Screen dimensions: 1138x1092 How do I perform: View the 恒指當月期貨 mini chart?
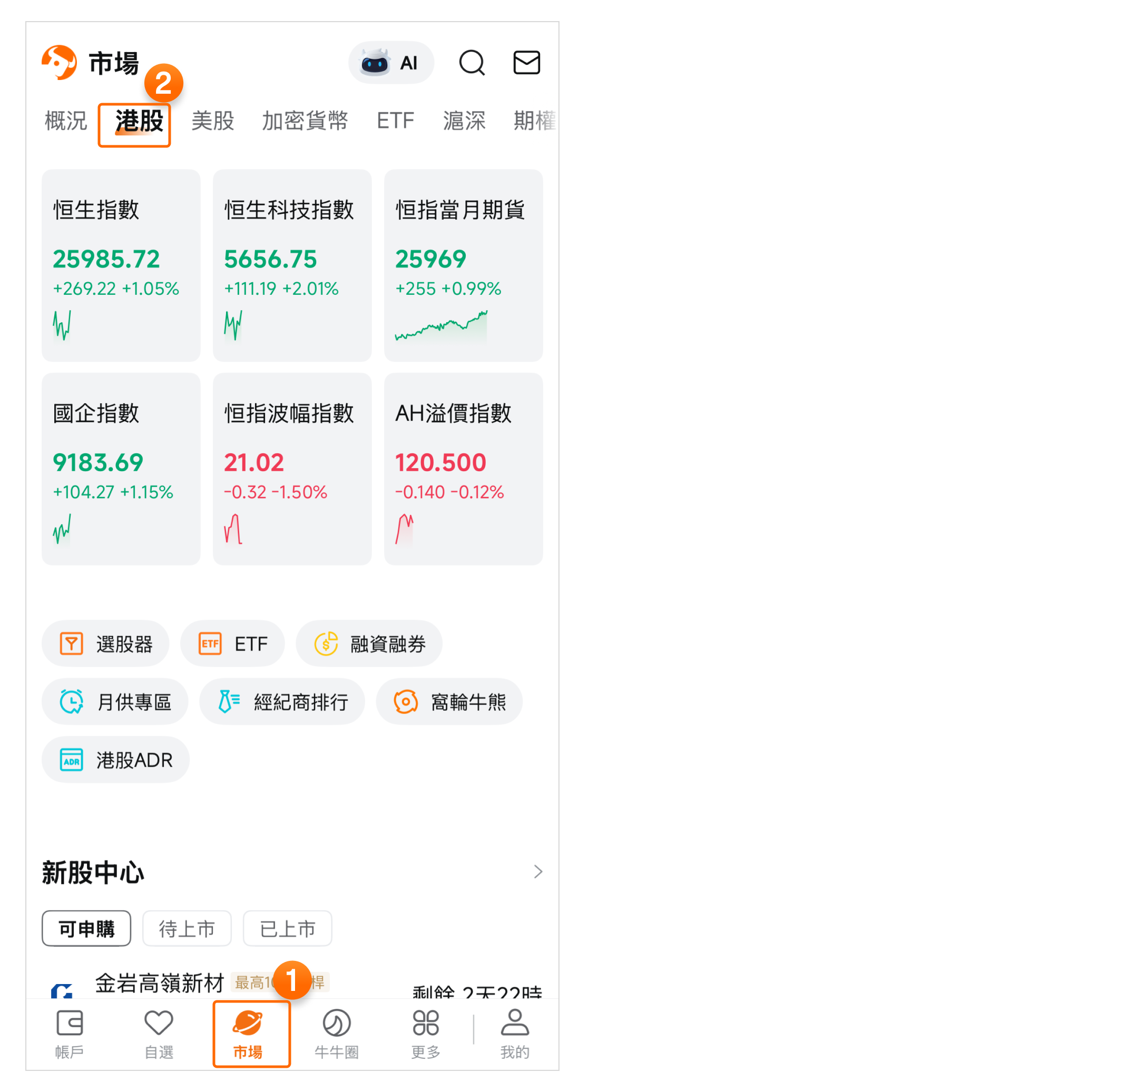(x=442, y=326)
